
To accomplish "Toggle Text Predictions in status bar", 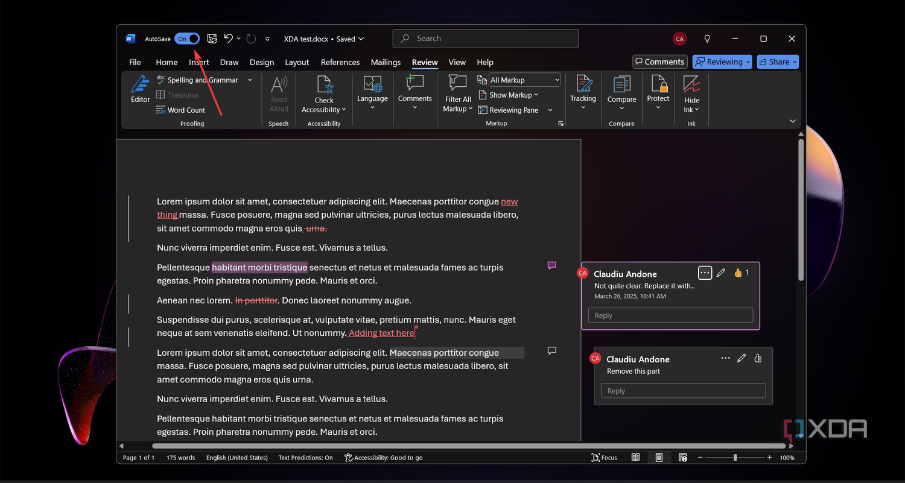I will (305, 458).
